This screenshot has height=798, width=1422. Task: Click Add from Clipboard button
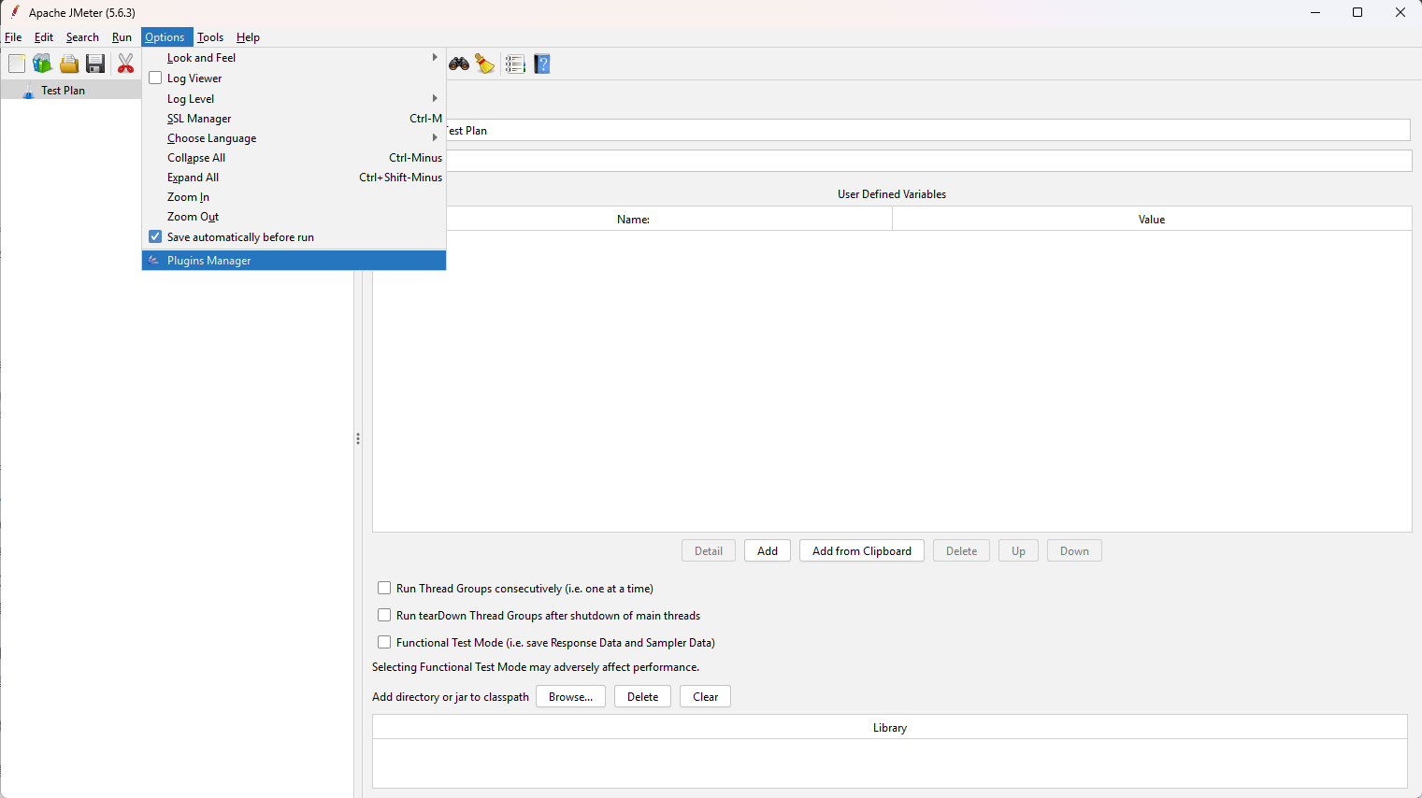[x=862, y=551]
